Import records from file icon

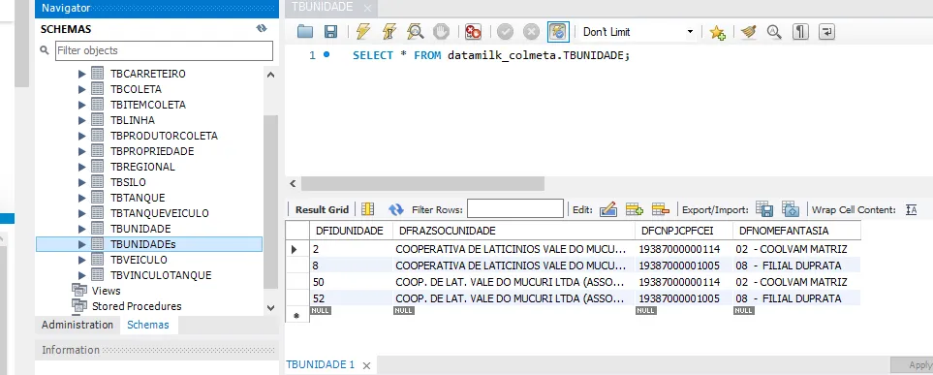pos(791,209)
